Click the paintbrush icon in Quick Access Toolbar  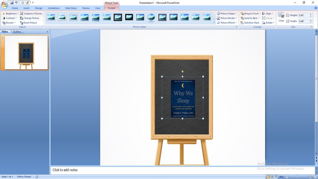tap(27, 2)
